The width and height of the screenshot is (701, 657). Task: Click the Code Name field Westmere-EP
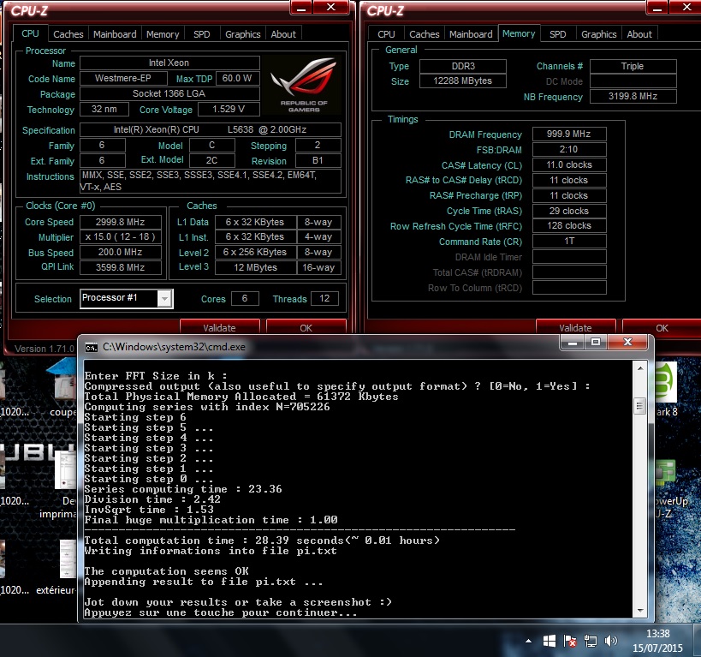(x=123, y=78)
